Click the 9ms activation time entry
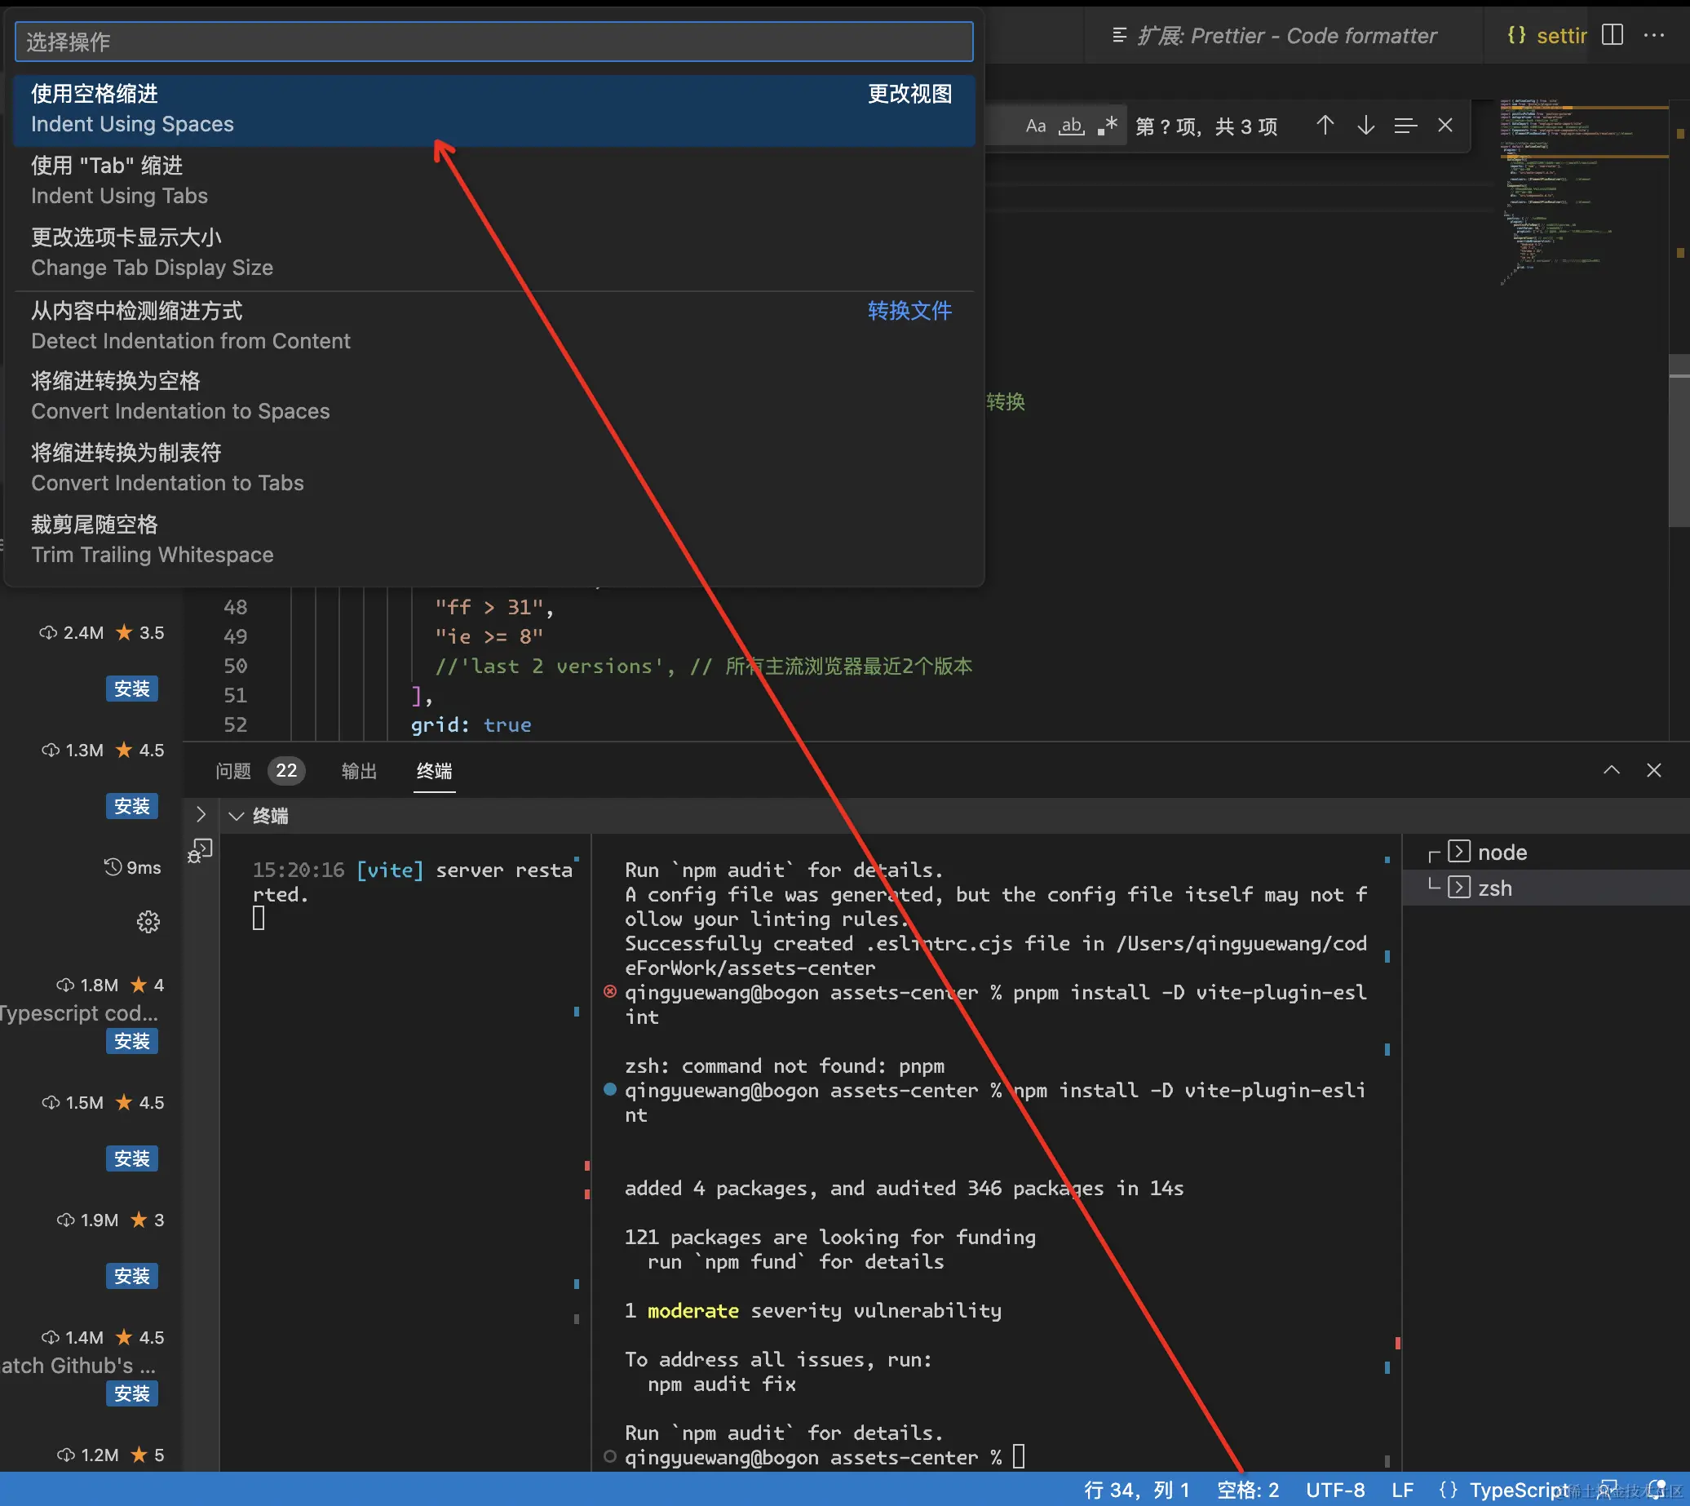 132,867
